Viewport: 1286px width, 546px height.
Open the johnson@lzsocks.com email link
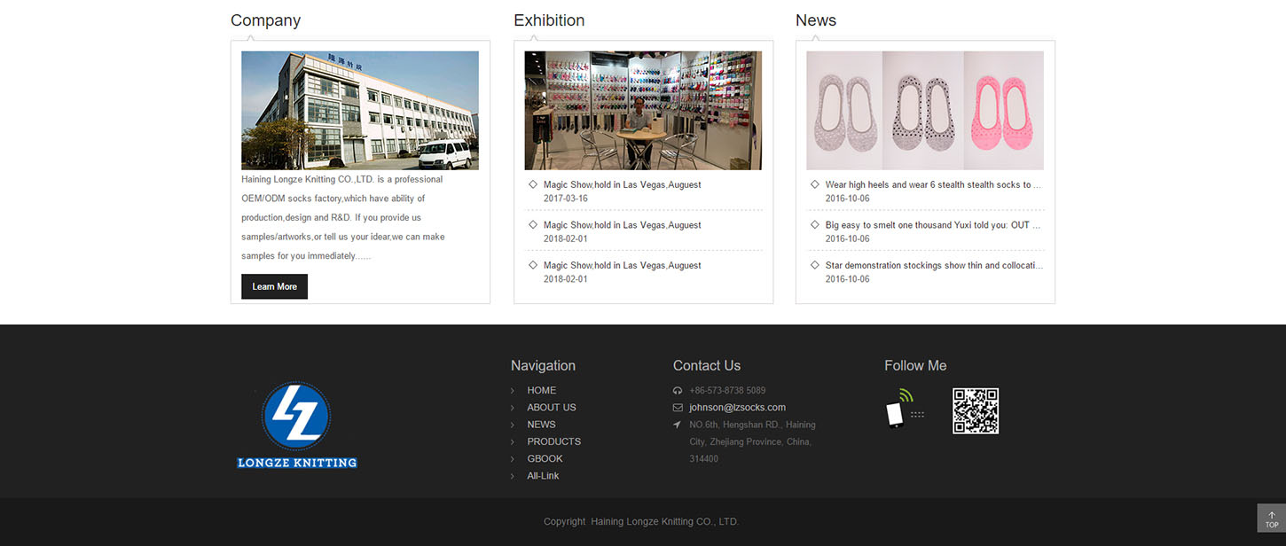(x=737, y=408)
